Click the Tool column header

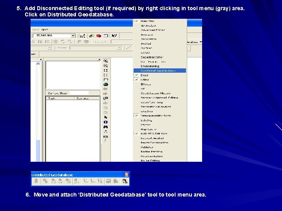pyautogui.click(x=60, y=98)
